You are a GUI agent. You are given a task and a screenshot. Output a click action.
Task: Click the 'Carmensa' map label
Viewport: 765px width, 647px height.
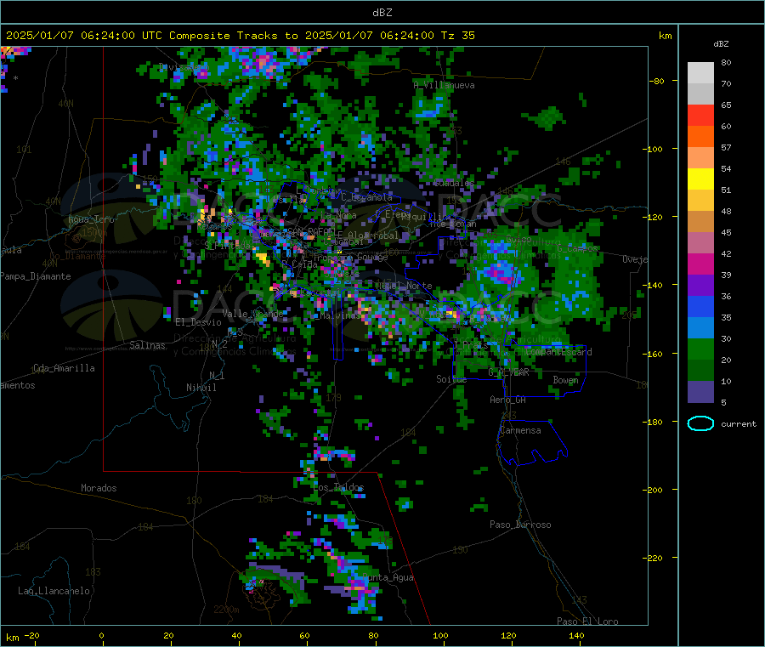coord(520,430)
